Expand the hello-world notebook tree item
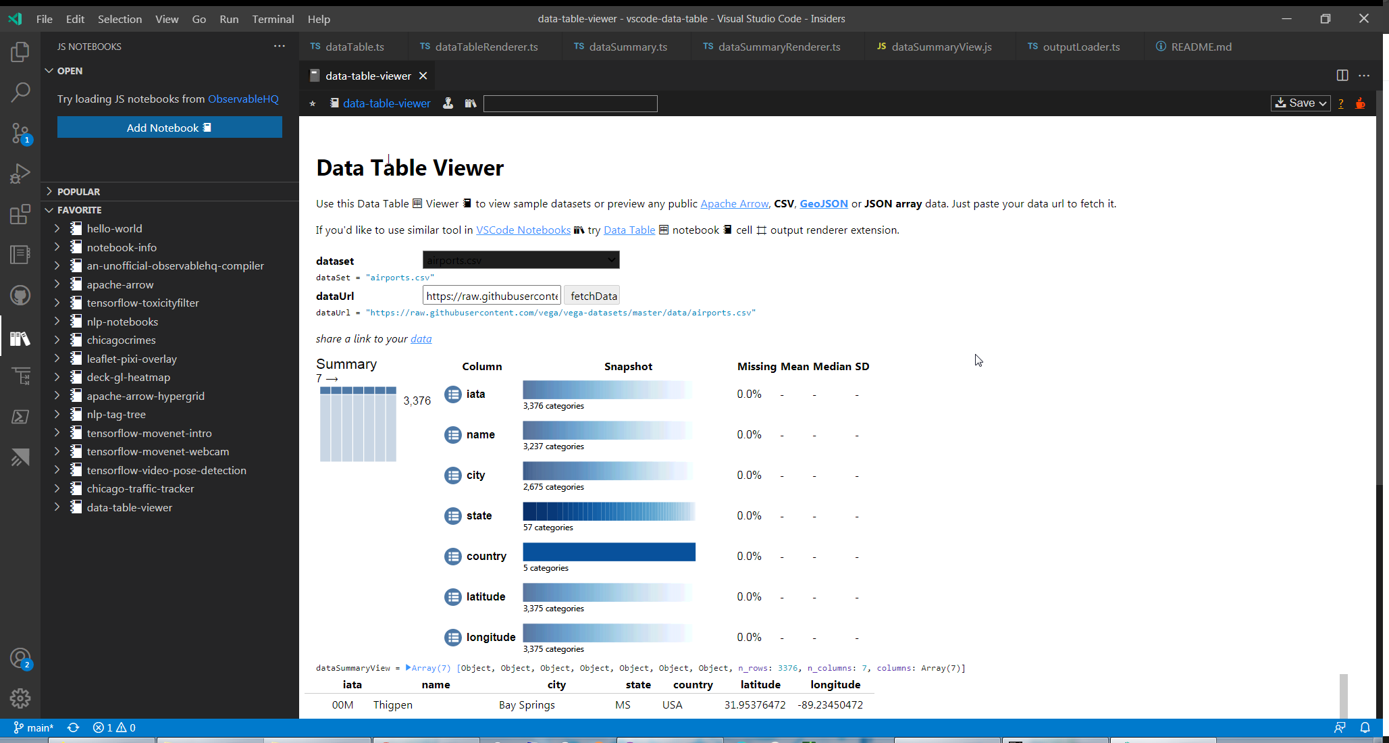 point(57,228)
